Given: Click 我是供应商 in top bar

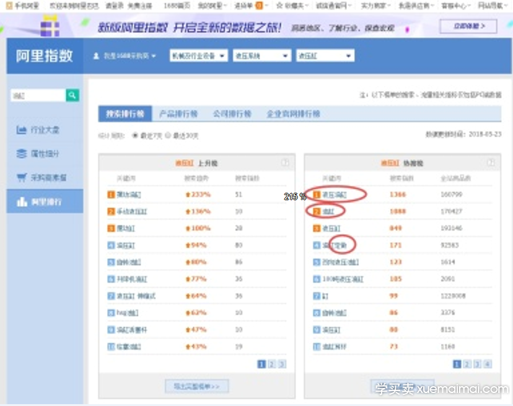Looking at the screenshot, I should [x=416, y=6].
